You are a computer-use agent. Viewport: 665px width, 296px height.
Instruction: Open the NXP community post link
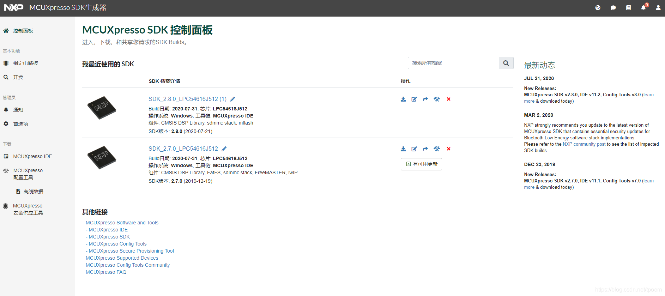pos(584,144)
